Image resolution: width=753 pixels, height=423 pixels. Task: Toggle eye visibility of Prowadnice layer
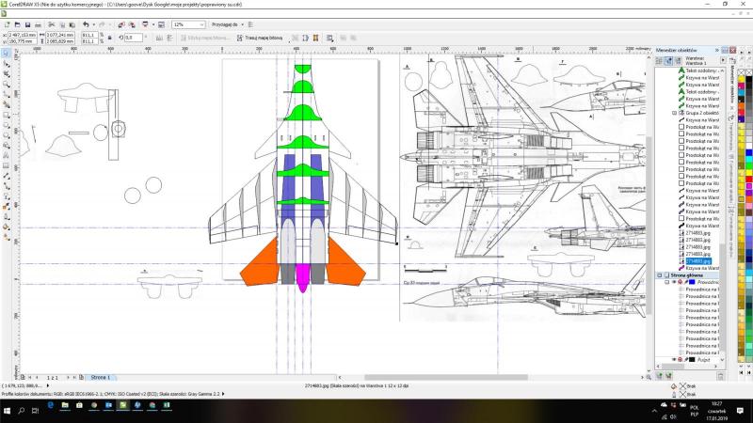point(673,281)
